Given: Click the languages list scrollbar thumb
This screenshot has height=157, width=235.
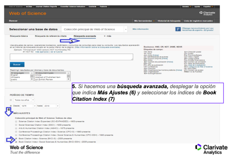Looking at the screenshot, I should (x=32, y=76).
